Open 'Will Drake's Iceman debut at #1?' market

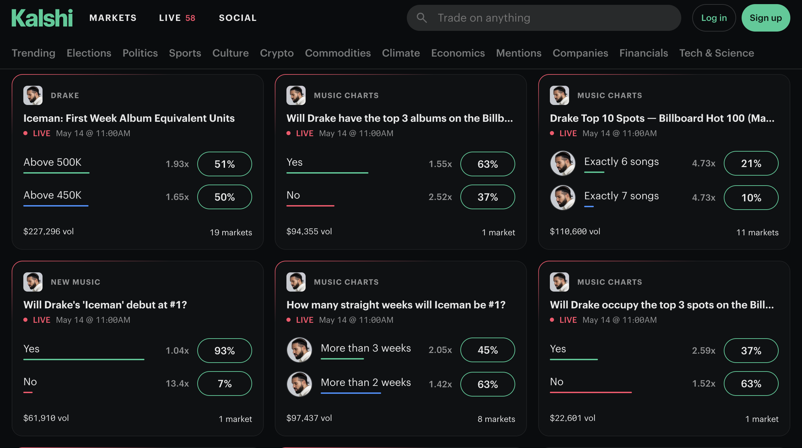(105, 305)
